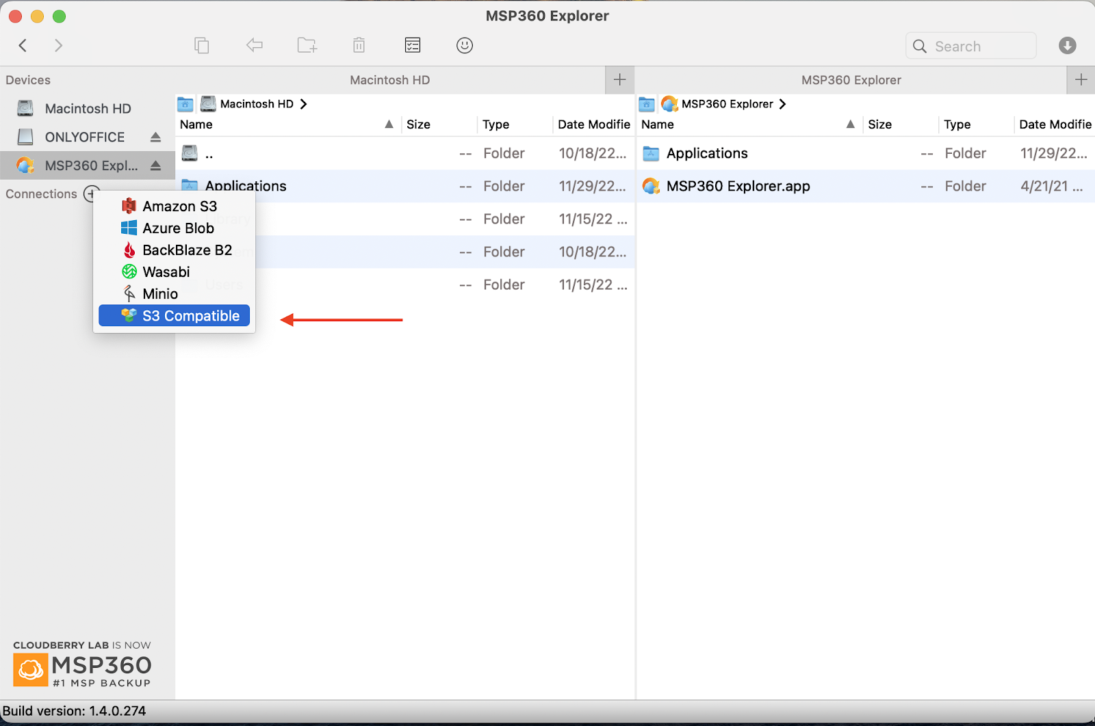The height and width of the screenshot is (726, 1095).
Task: Choose Azure Blob from connection menu
Action: pyautogui.click(x=174, y=228)
